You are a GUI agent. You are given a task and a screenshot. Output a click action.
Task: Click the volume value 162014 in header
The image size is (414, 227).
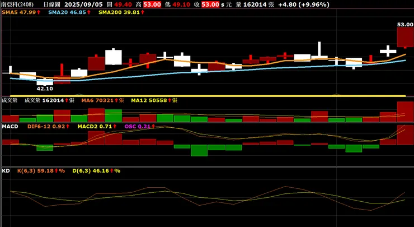255,4
